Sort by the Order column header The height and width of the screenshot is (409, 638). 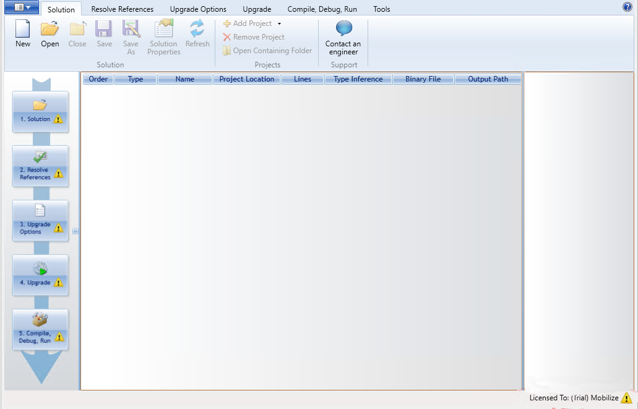[98, 79]
